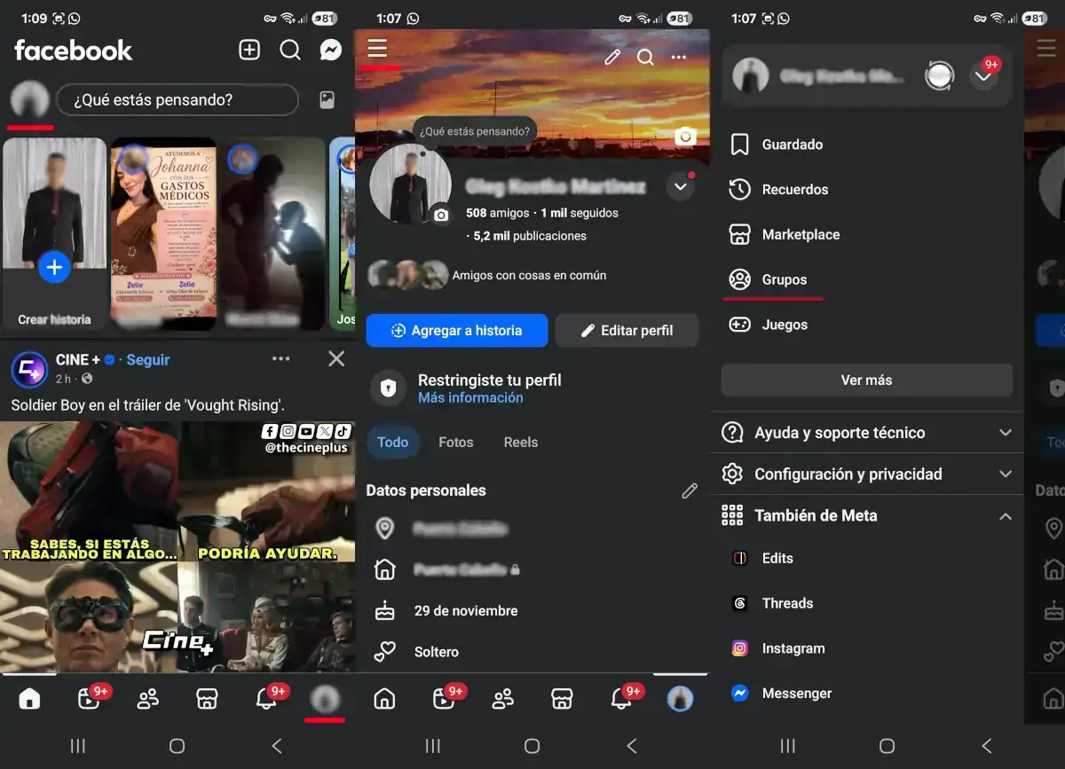Open the Crear historia card
This screenshot has height=769, width=1065.
(54, 234)
